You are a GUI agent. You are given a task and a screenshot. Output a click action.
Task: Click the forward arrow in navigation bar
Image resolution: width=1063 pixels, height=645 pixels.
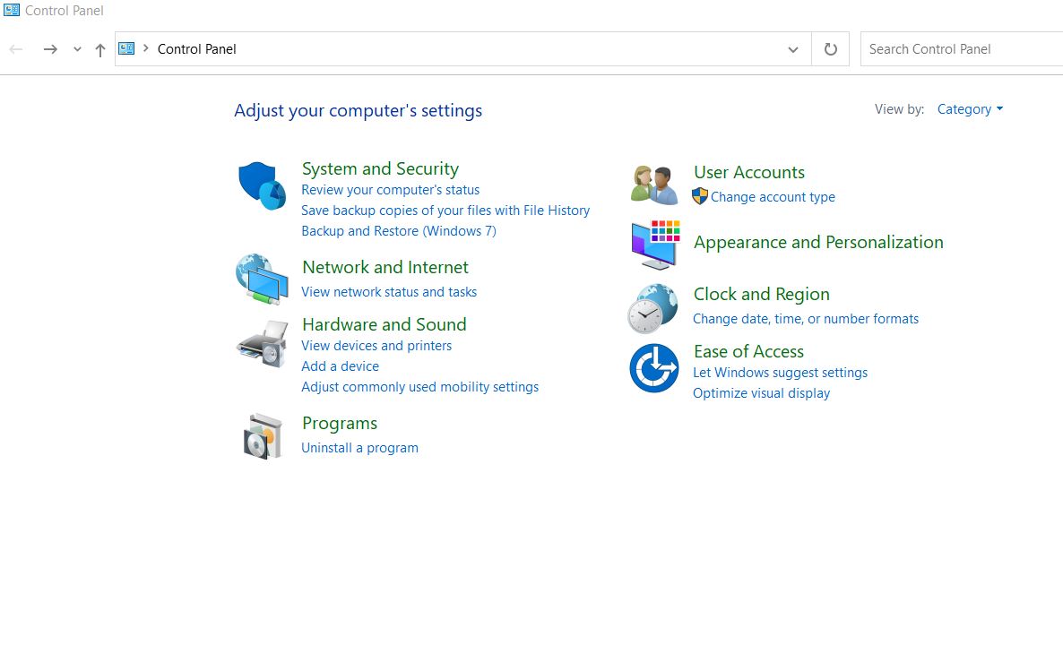50,49
